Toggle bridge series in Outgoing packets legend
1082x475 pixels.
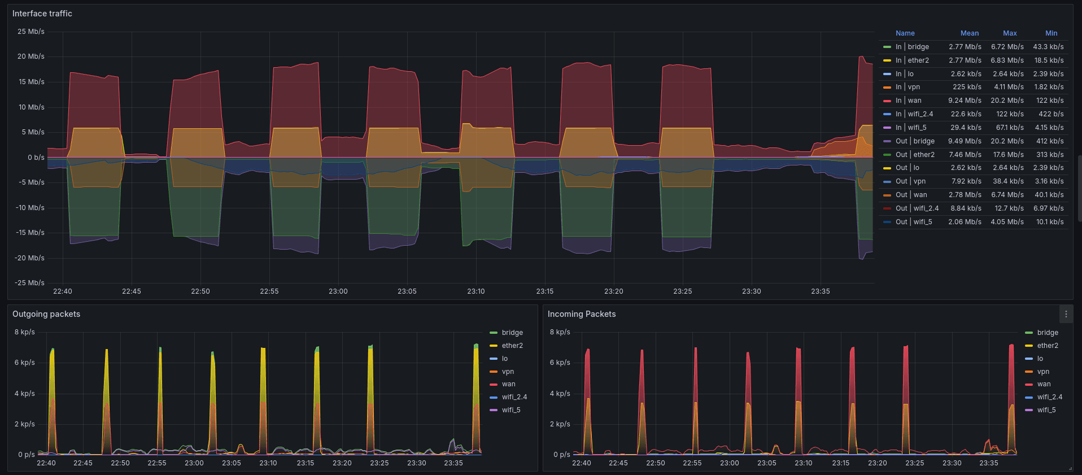coord(512,333)
